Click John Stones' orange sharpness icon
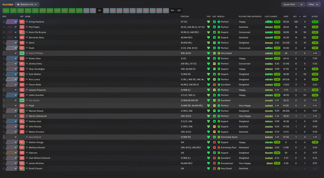The image size is (324, 178). 214,127
